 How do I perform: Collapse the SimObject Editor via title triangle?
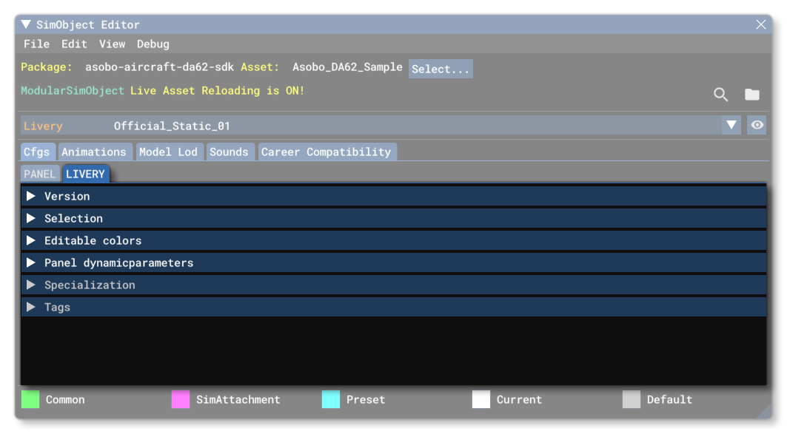point(24,24)
